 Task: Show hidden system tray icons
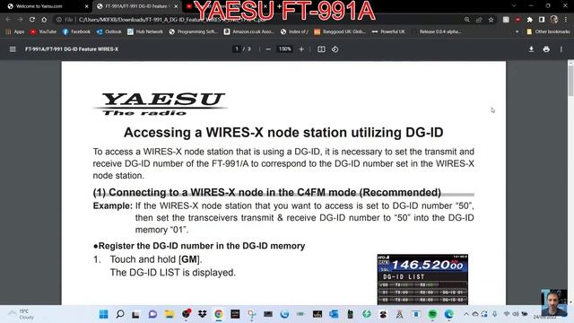tap(466, 314)
